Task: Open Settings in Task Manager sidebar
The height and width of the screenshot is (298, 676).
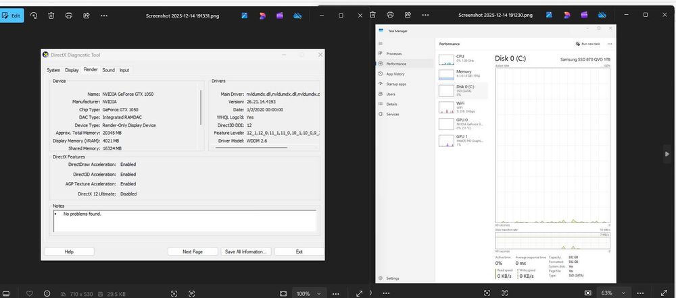Action: pos(405,278)
